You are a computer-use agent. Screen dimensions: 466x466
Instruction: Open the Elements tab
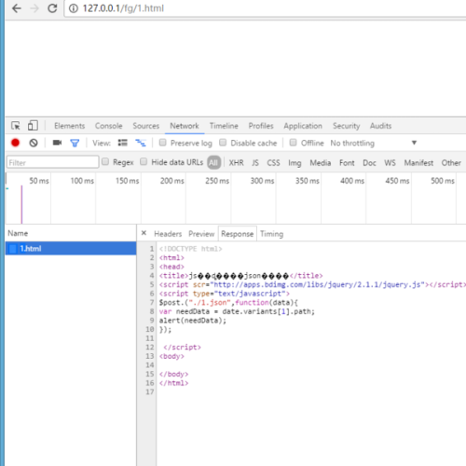69,126
